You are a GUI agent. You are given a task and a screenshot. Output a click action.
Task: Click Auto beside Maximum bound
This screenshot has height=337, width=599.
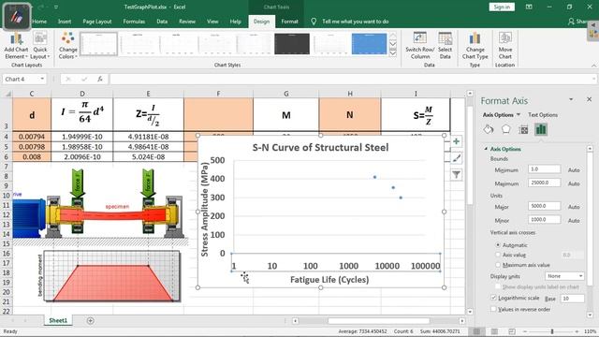tap(574, 183)
